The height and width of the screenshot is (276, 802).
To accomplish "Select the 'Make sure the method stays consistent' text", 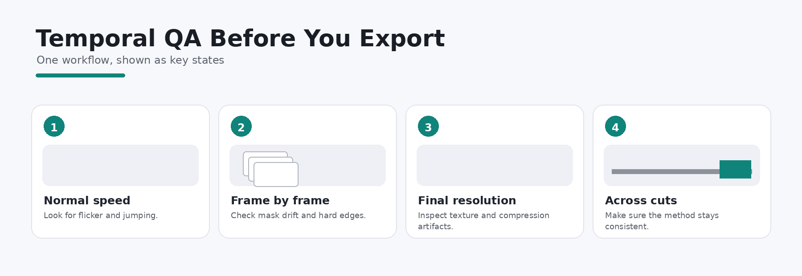I will 662,221.
